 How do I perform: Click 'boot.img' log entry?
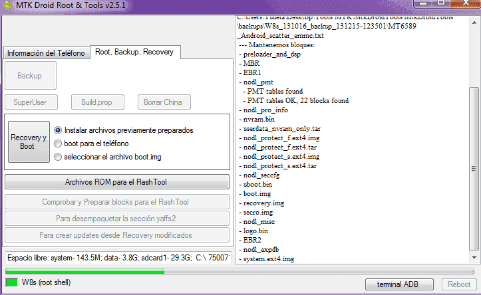tap(257, 193)
